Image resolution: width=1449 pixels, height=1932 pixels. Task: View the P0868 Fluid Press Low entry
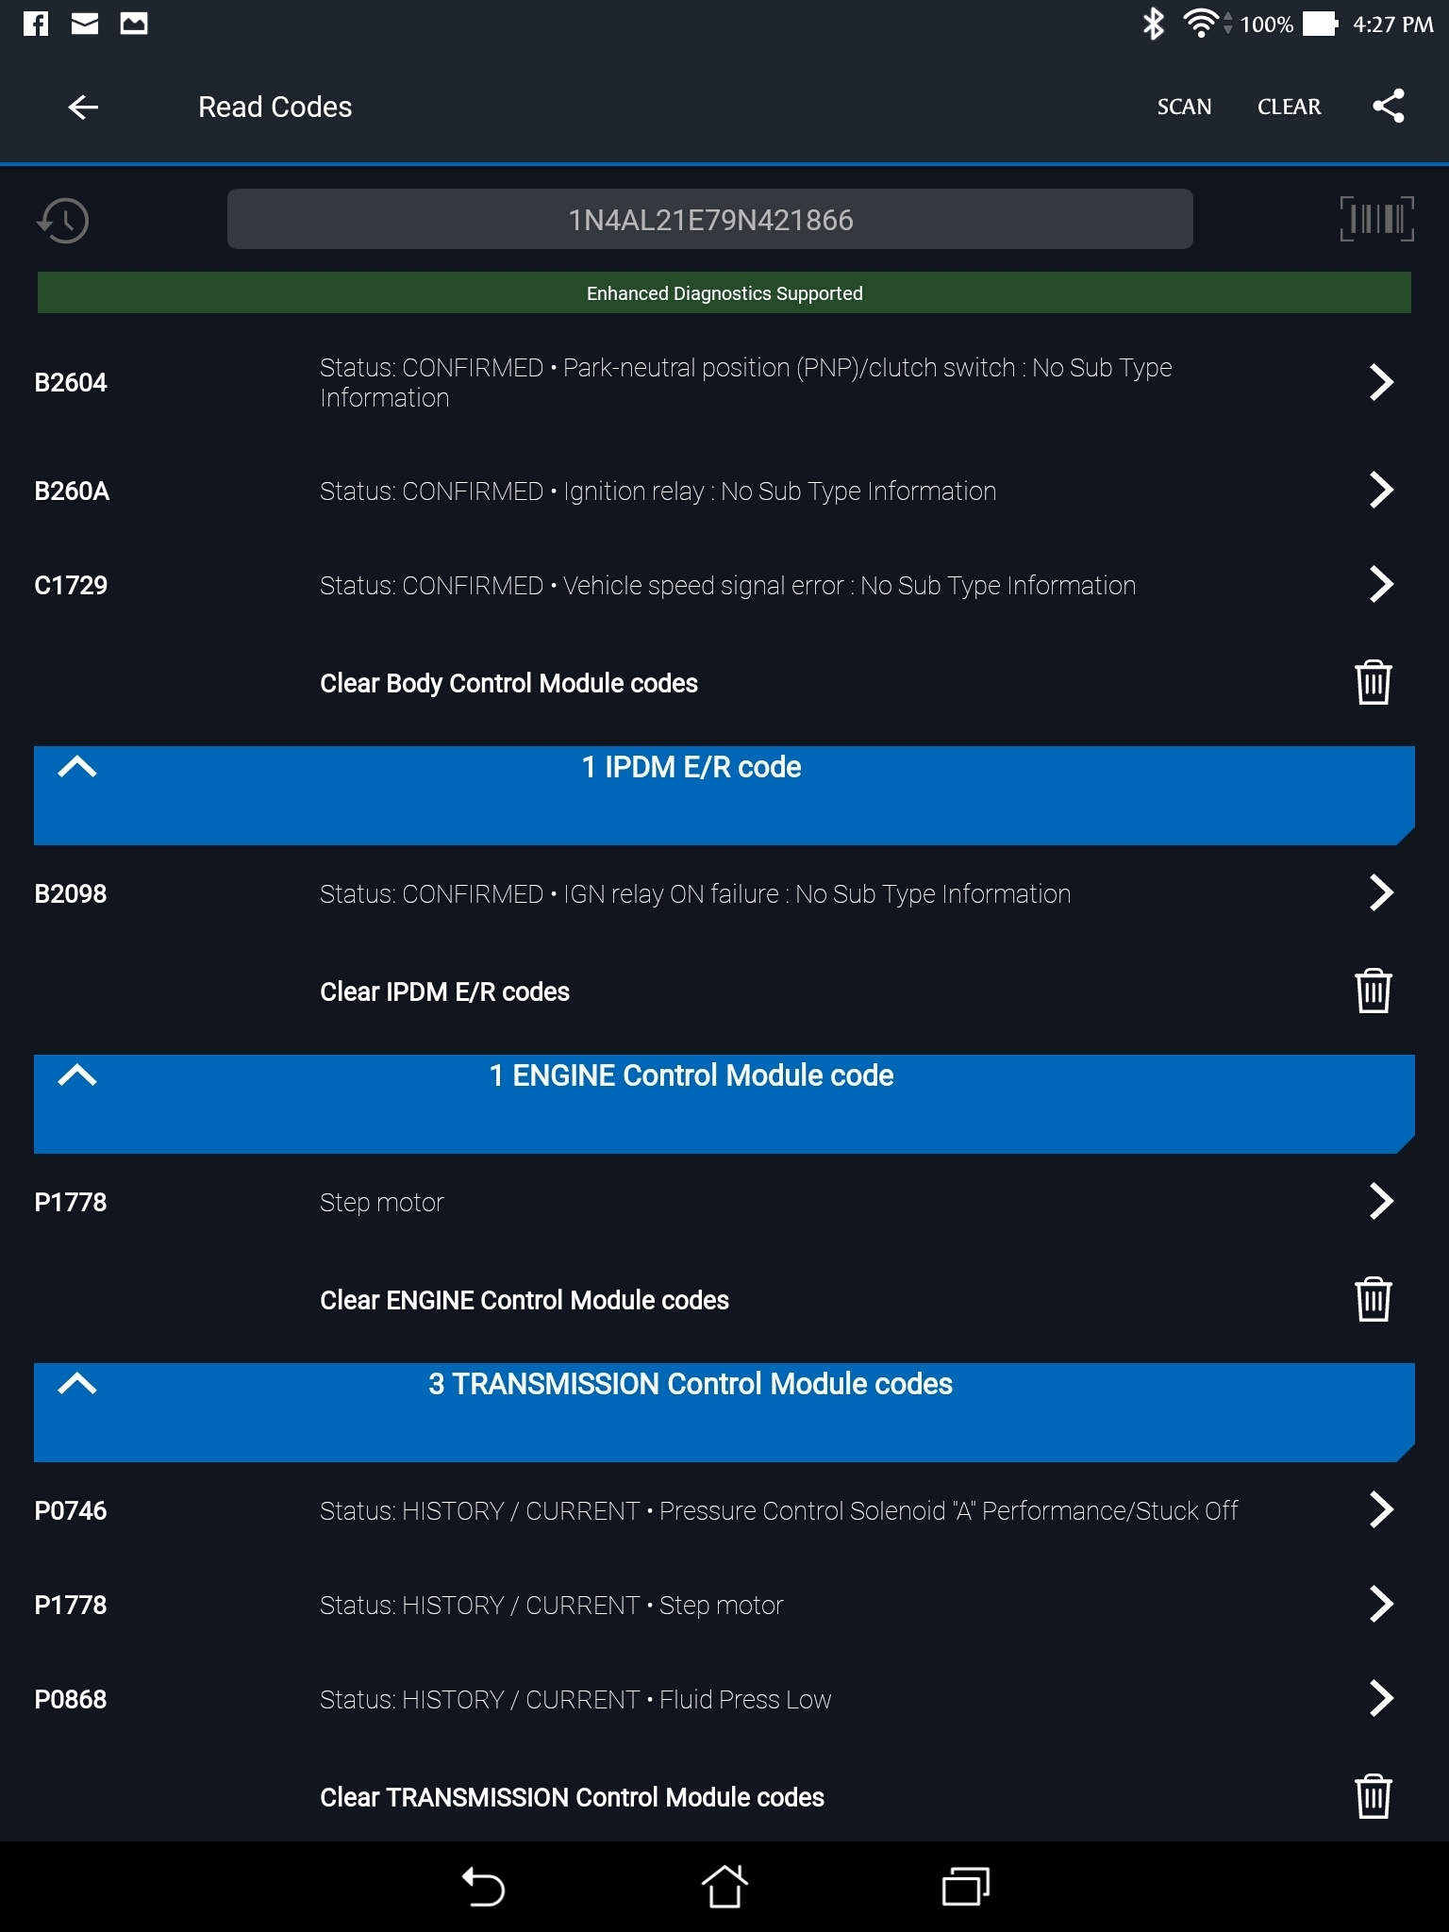(x=1380, y=1699)
